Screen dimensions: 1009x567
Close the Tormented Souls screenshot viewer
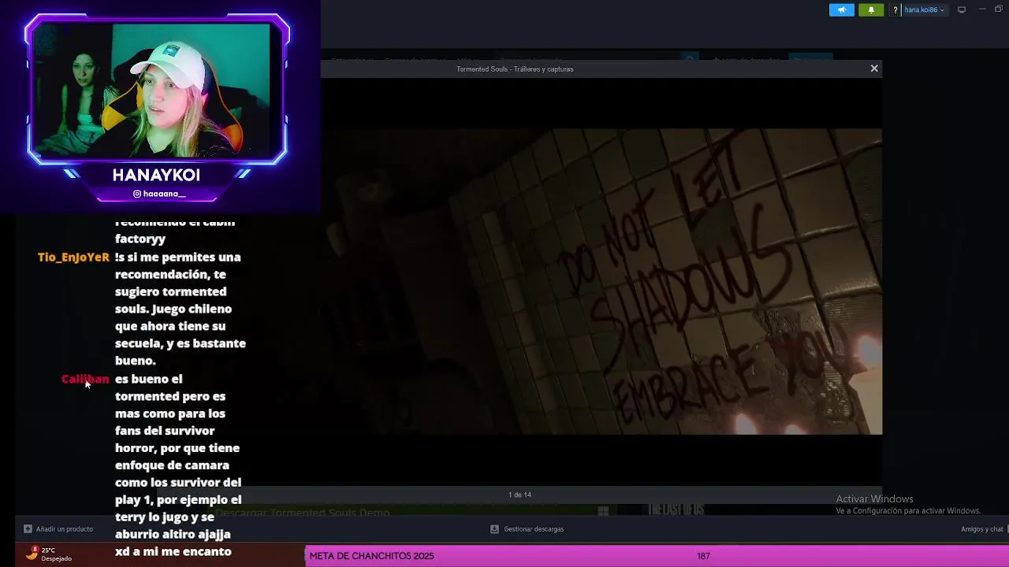tap(874, 69)
